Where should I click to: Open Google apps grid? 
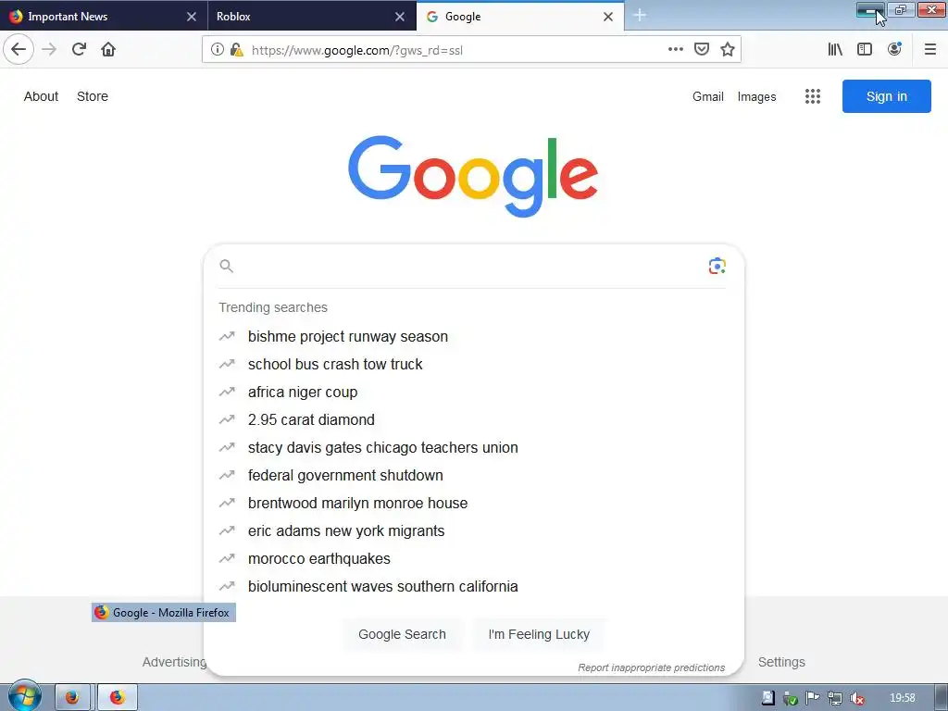tap(813, 96)
